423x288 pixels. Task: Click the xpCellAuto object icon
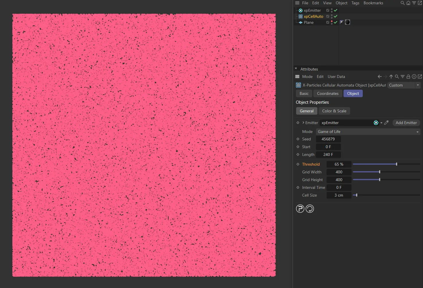coord(300,16)
